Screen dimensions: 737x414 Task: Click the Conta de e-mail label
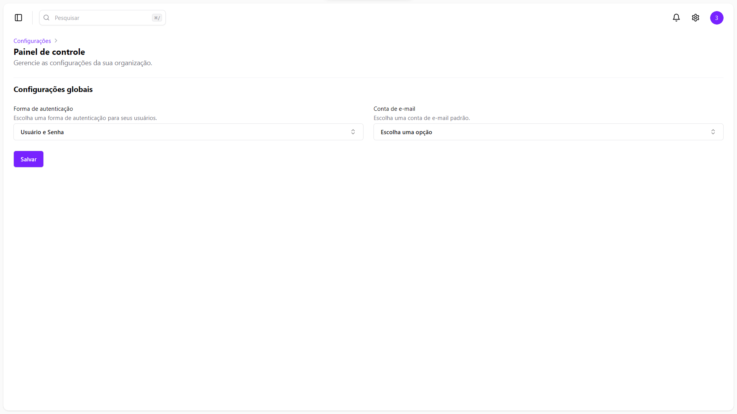tap(394, 109)
